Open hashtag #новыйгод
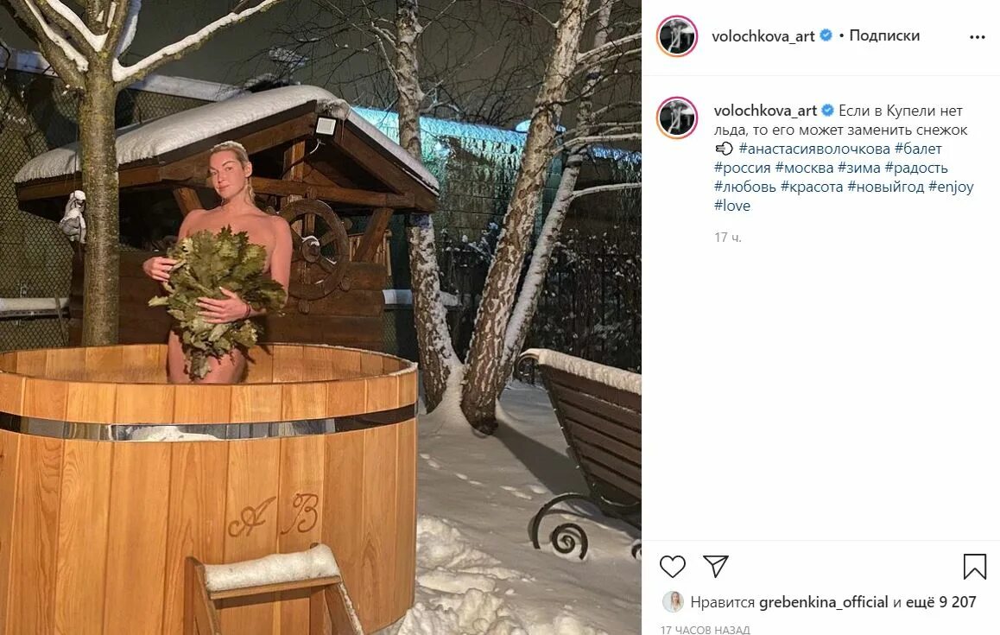 885,187
